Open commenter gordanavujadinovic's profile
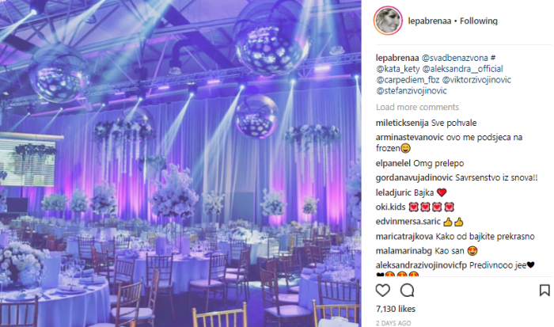554x327 pixels. pyautogui.click(x=414, y=177)
